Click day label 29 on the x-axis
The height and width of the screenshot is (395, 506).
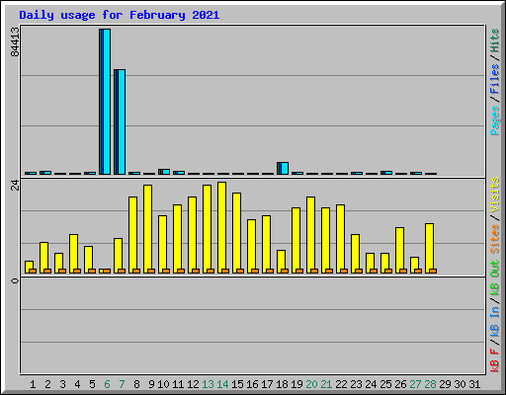tap(445, 384)
